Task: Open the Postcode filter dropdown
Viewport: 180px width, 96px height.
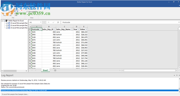Action: [x=41, y=29]
